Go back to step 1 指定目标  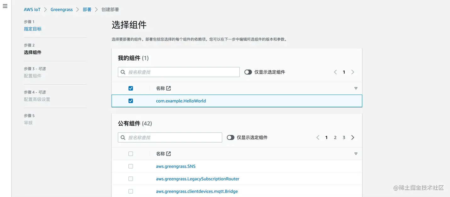(33, 29)
